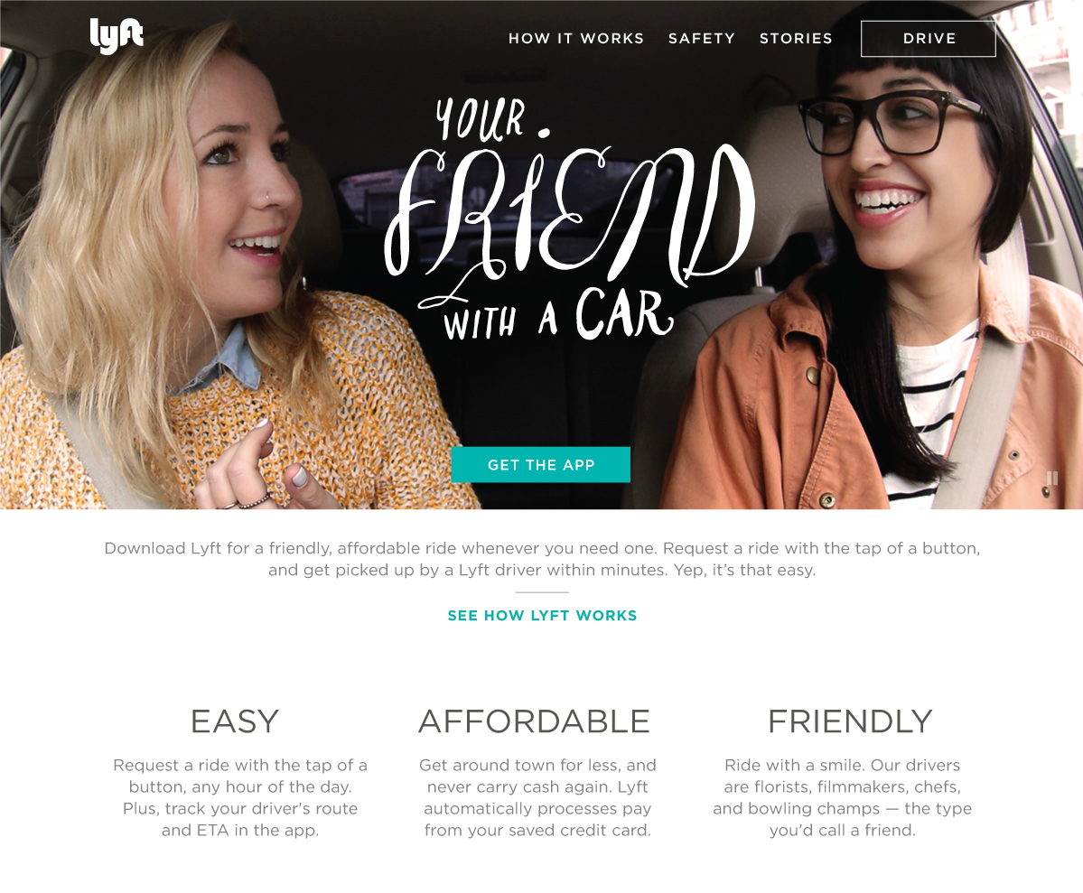This screenshot has height=893, width=1083.
Task: Click the Lyft logo
Action: click(x=117, y=36)
